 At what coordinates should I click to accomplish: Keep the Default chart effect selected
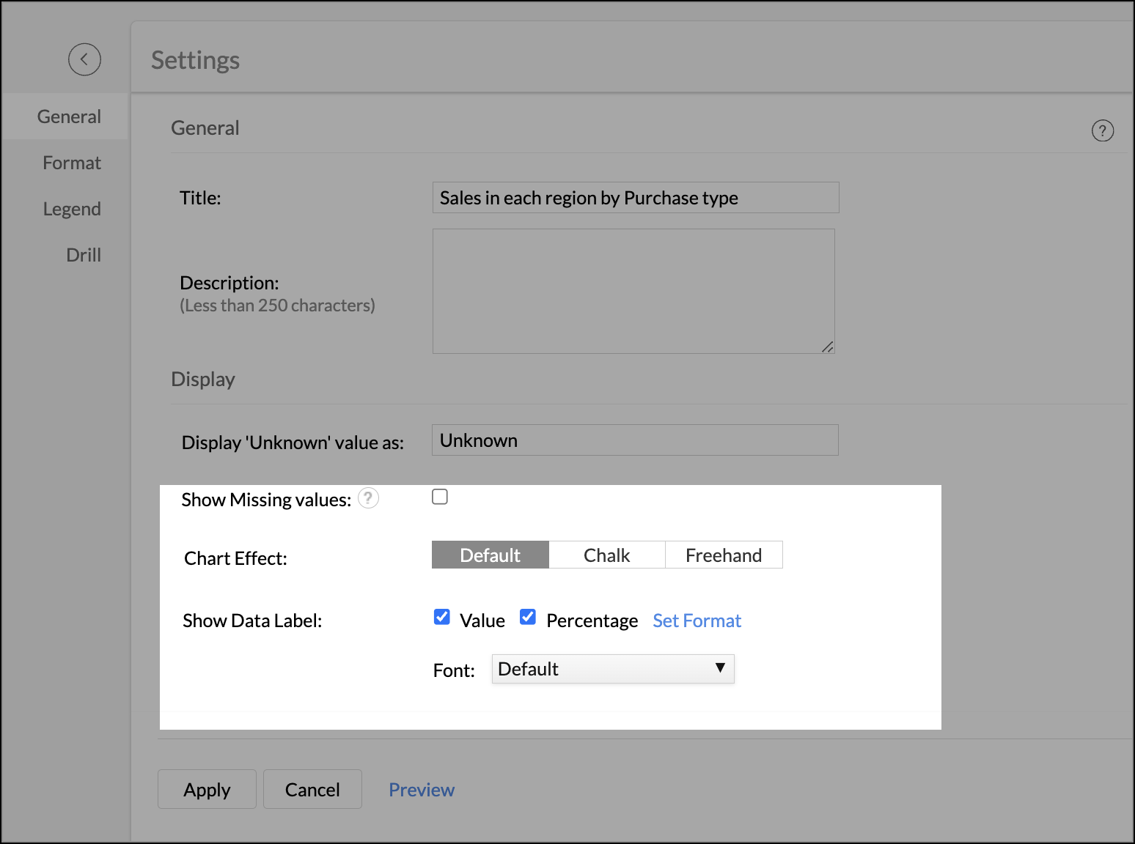tap(490, 555)
